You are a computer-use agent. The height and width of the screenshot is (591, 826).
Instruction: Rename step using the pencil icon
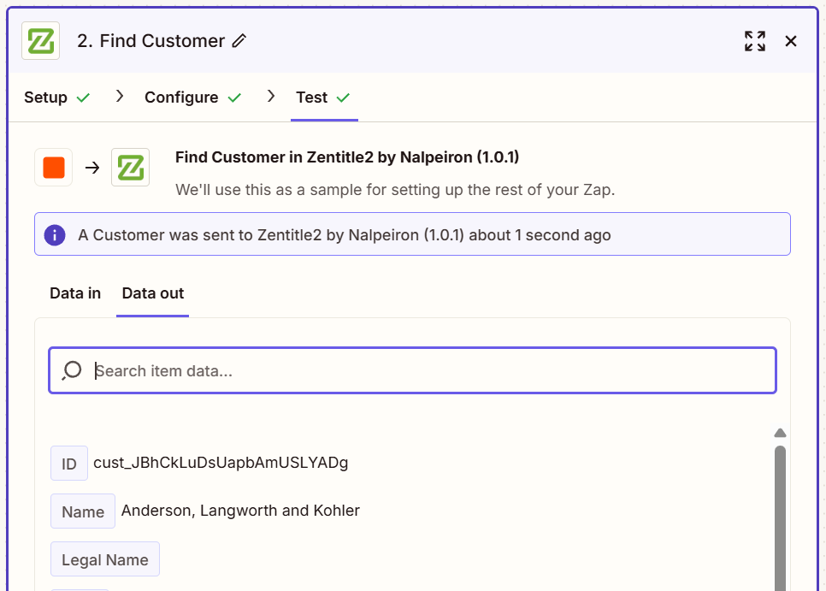pyautogui.click(x=239, y=41)
